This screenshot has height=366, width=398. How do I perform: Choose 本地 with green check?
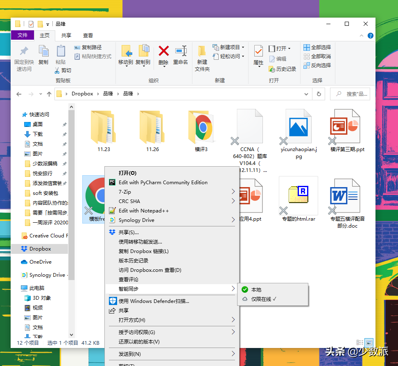(273, 289)
